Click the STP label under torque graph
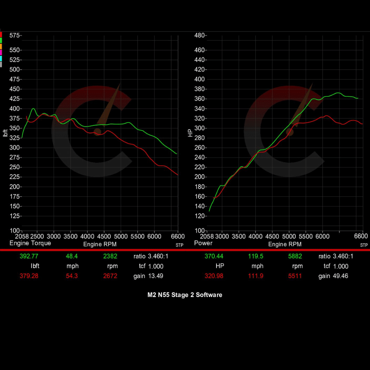Viewport: 370px width, 370px height. (180, 245)
